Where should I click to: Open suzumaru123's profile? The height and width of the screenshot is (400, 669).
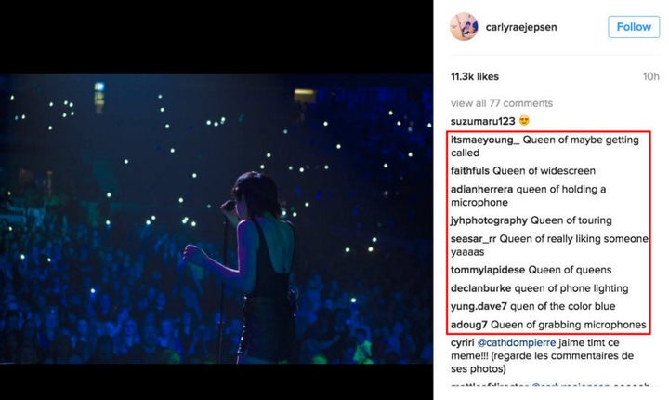click(482, 121)
